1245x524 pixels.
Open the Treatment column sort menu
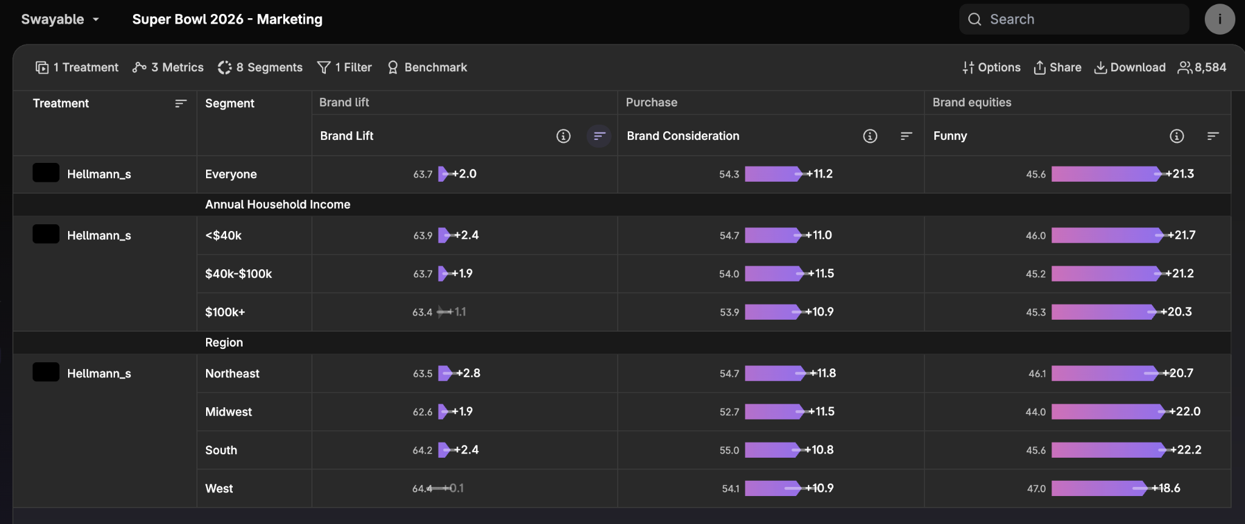(181, 104)
